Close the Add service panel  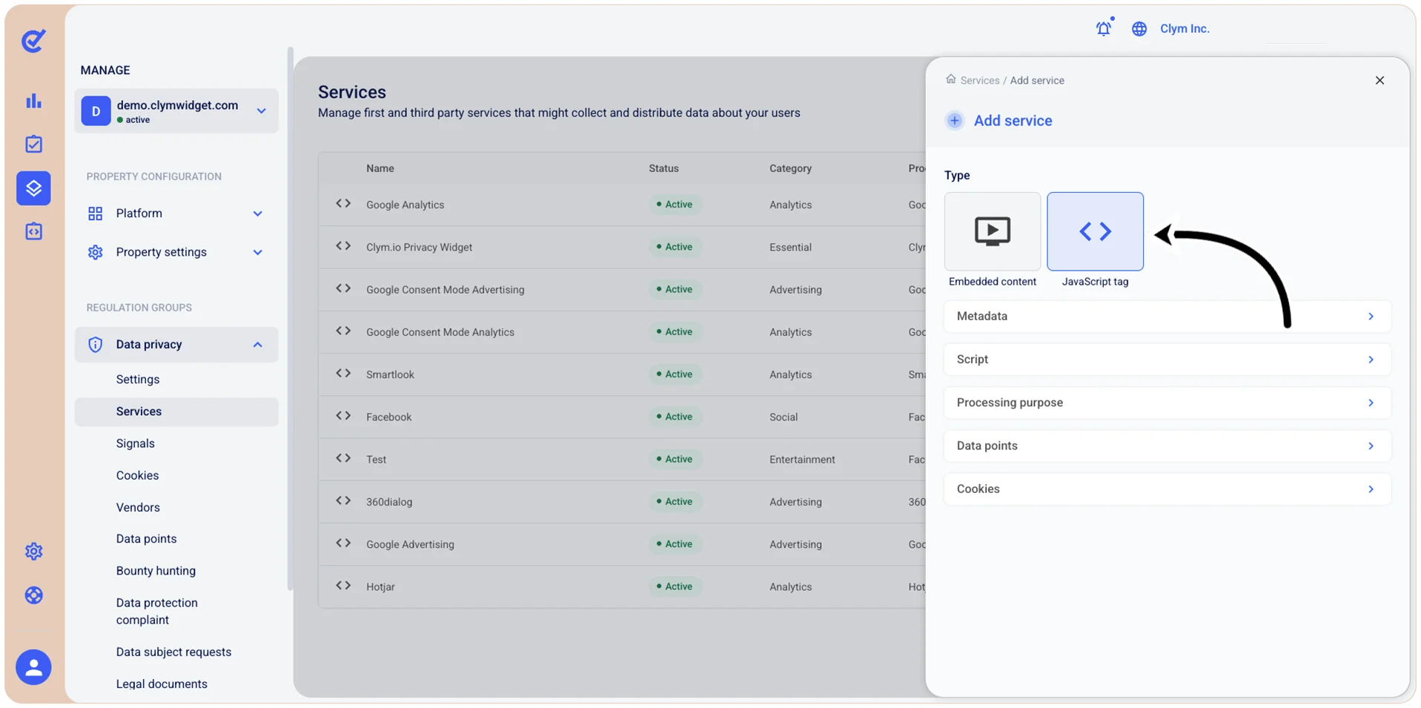coord(1379,80)
